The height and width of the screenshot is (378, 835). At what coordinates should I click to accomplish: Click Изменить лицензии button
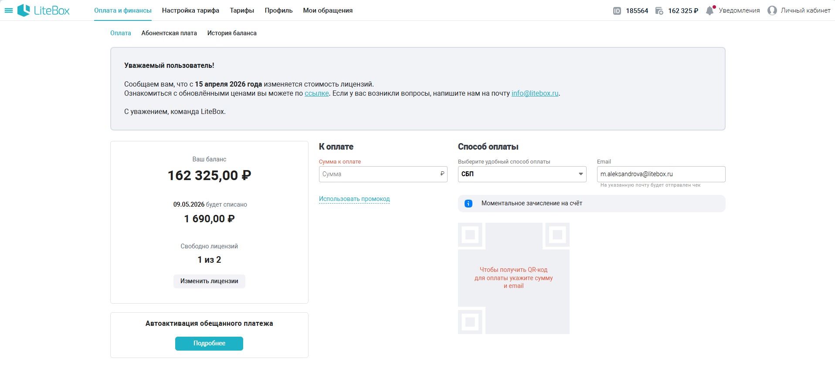click(209, 281)
